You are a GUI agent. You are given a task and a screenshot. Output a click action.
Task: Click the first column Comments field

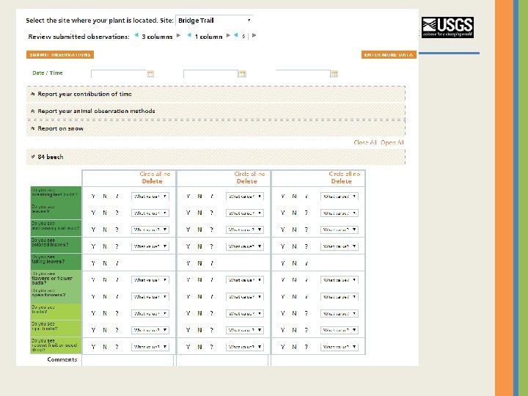point(128,360)
